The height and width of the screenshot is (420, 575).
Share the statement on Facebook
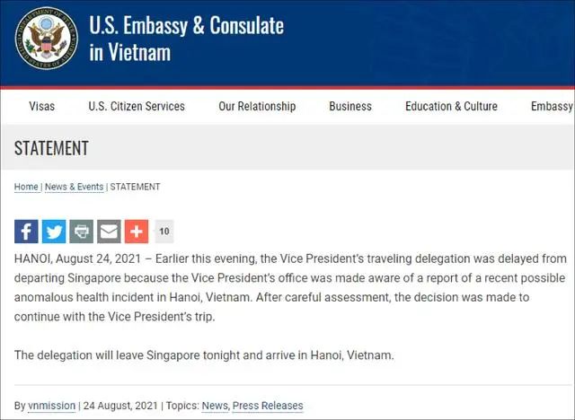tap(26, 232)
